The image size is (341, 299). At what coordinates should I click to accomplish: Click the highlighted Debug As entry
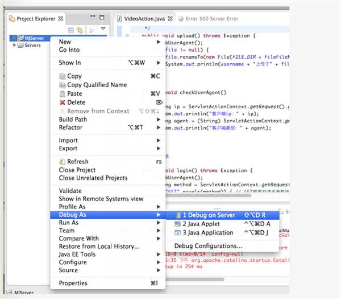107,215
